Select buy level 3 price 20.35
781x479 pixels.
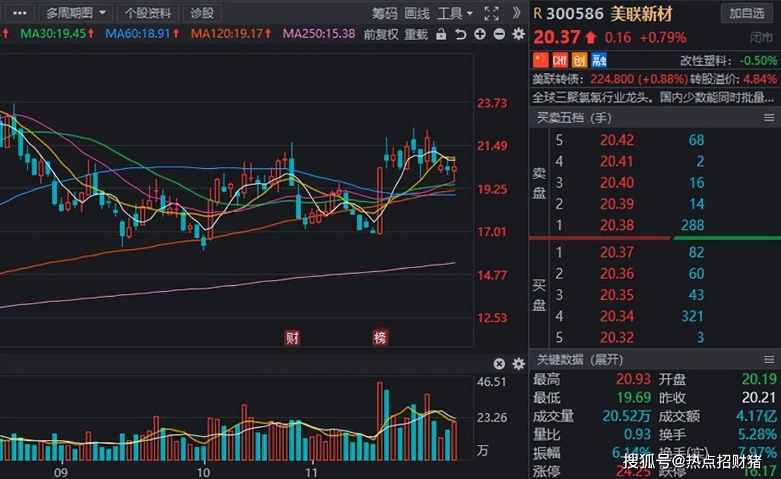coord(617,295)
